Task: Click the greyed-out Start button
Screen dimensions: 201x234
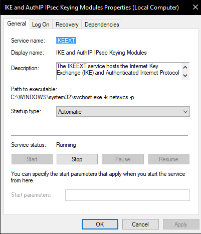Action: pos(32,159)
